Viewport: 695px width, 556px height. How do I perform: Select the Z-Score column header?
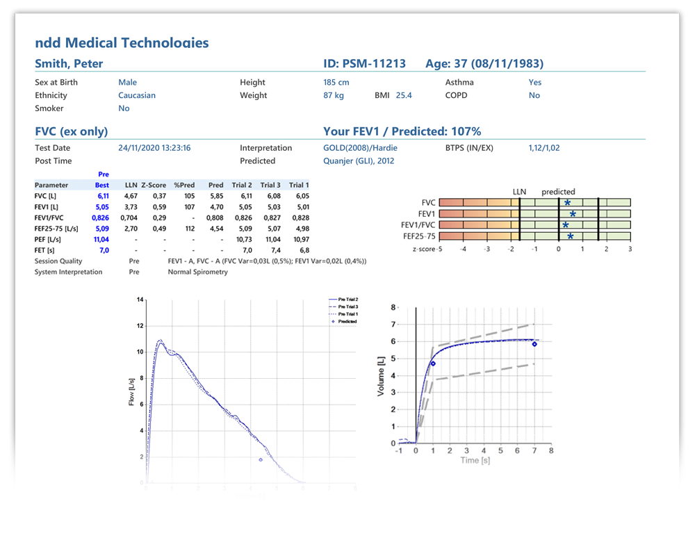[x=154, y=185]
